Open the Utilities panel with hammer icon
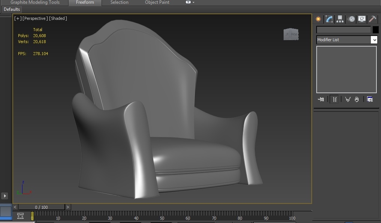The image size is (381, 223). [x=372, y=19]
